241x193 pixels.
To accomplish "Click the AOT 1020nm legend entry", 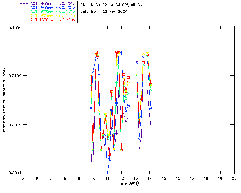I will click(x=48, y=20).
